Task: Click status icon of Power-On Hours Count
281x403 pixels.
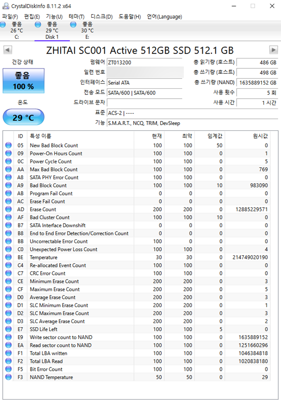Action: coord(8,153)
